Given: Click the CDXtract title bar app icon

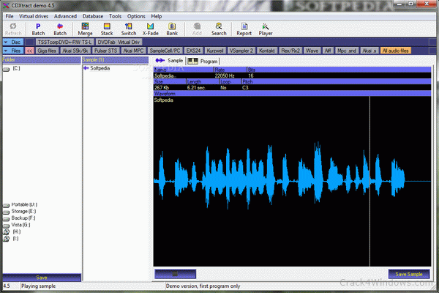Looking at the screenshot, I should click(x=6, y=5).
